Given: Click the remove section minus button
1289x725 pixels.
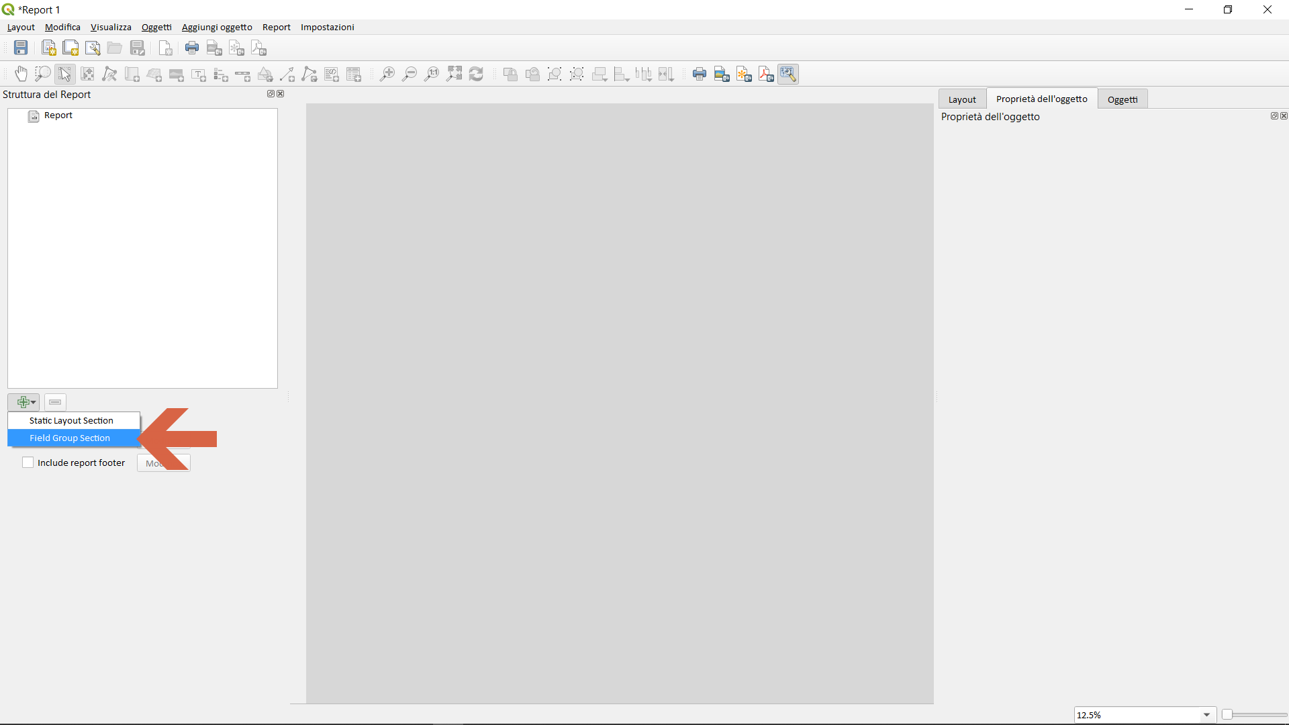Looking at the screenshot, I should [x=55, y=402].
